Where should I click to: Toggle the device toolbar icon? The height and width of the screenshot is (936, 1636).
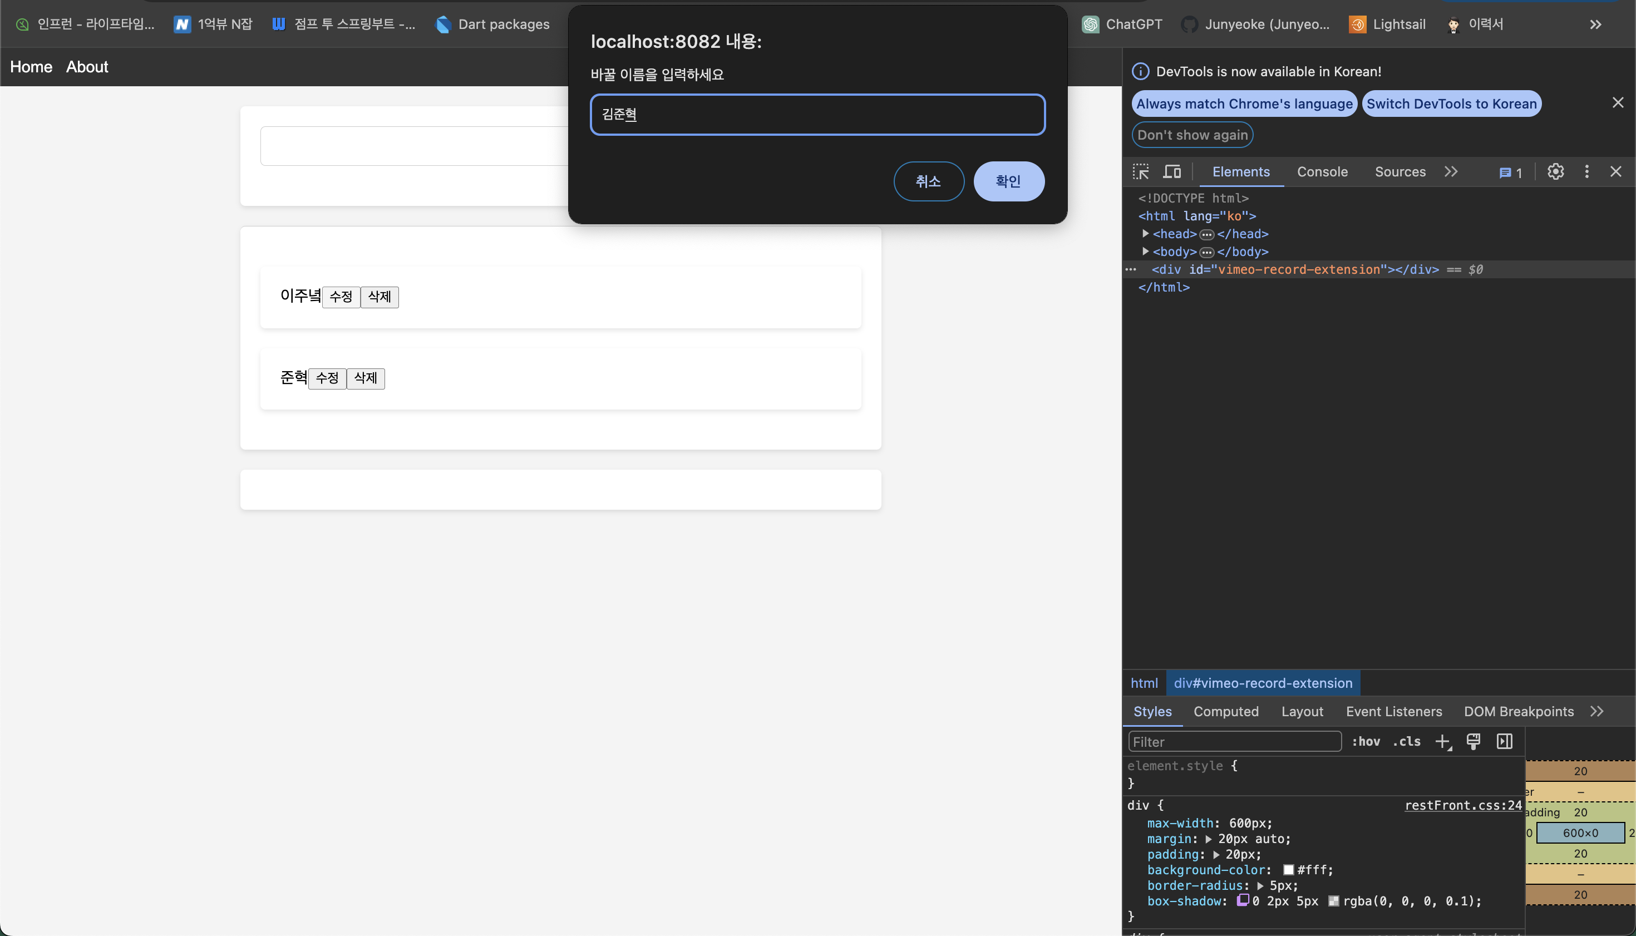pos(1172,171)
